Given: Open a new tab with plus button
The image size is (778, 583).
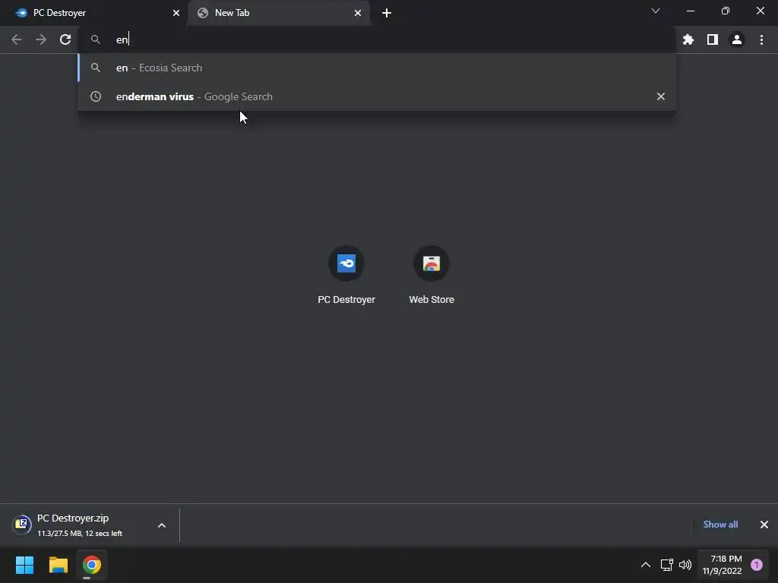Looking at the screenshot, I should point(387,13).
